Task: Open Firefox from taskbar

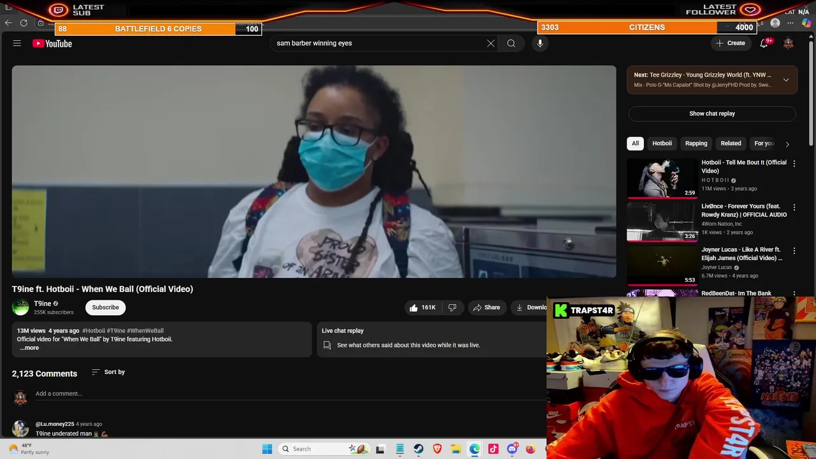Action: pos(530,449)
